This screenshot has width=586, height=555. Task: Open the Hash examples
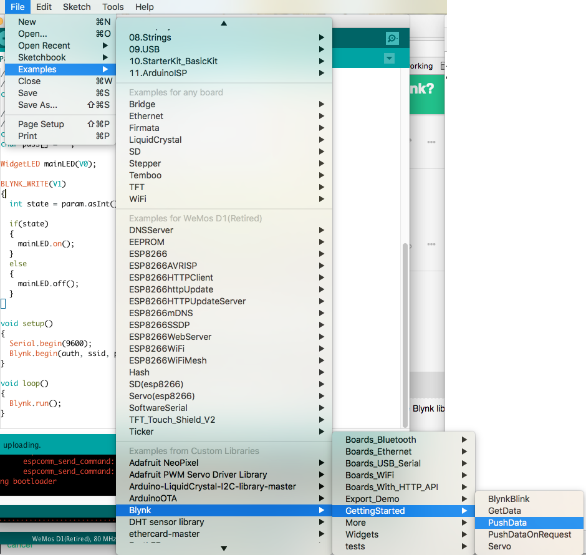point(224,373)
